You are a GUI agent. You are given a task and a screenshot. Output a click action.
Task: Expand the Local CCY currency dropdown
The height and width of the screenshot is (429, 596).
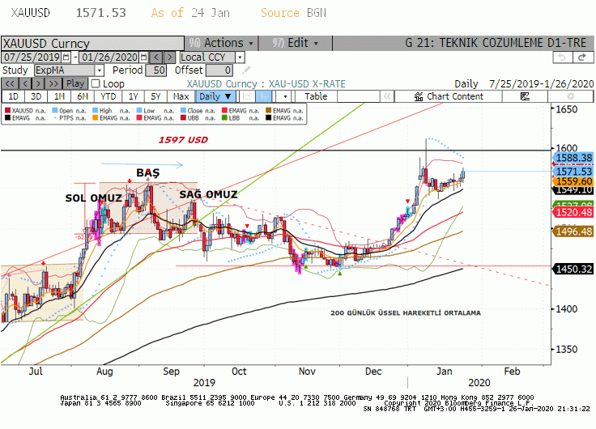(240, 57)
